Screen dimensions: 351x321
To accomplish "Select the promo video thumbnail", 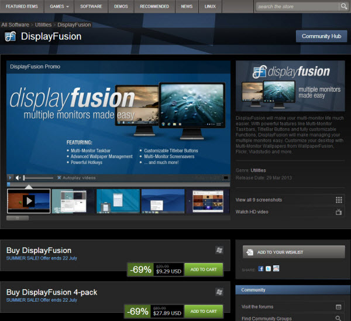I will tap(29, 201).
